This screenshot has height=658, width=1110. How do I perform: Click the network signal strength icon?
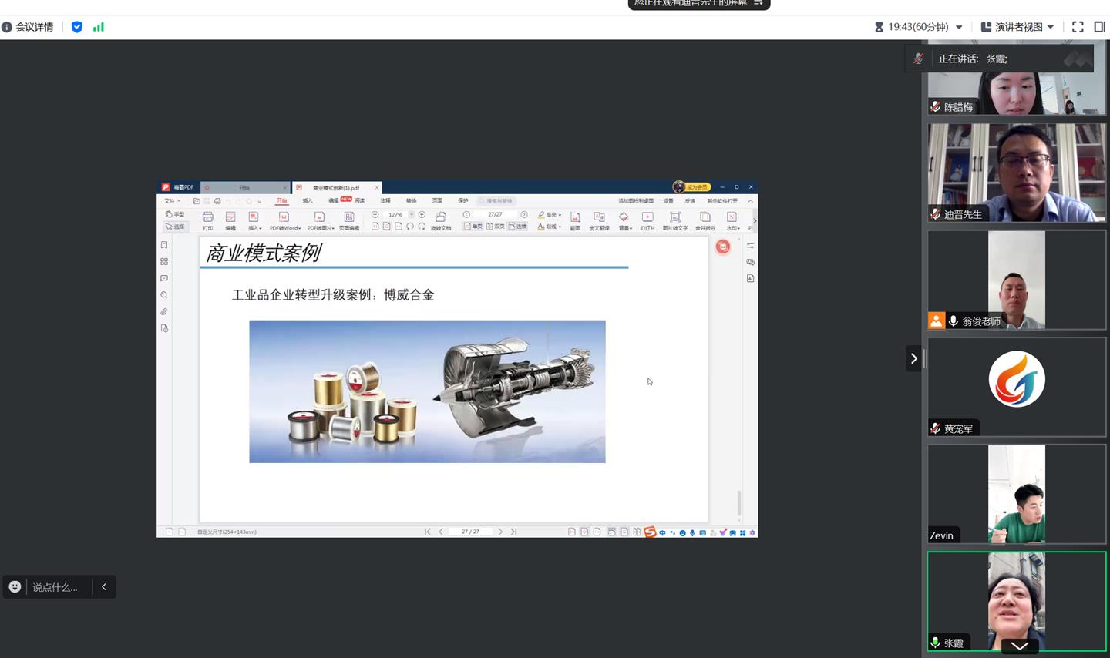point(99,27)
